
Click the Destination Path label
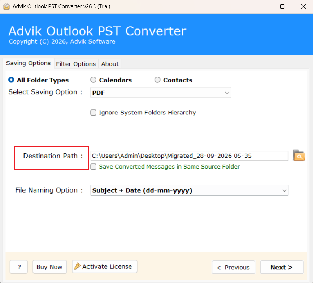point(53,156)
